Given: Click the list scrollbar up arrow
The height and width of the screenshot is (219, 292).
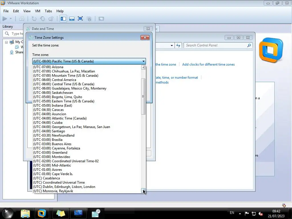Looking at the screenshot, I should tap(143, 67).
